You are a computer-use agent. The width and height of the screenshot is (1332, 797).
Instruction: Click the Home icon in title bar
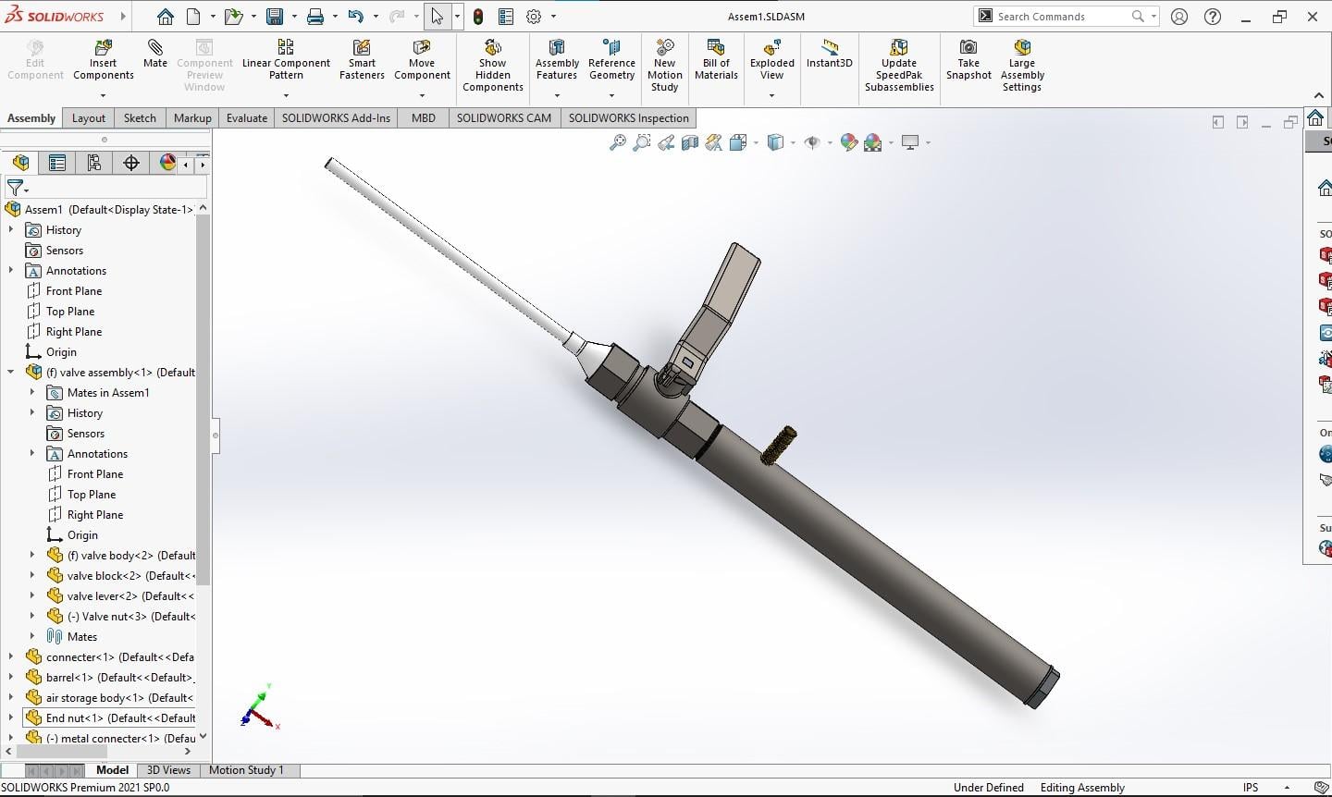pyautogui.click(x=165, y=17)
